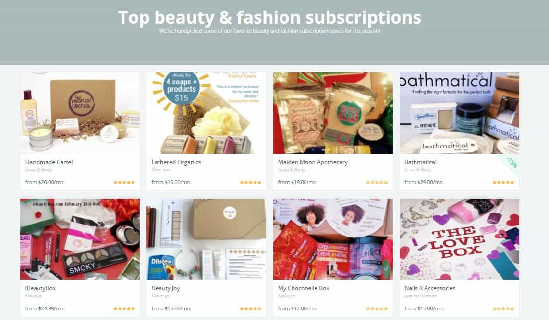Open the My Chocobelle Box image
This screenshot has height=320, width=549.
(x=333, y=239)
